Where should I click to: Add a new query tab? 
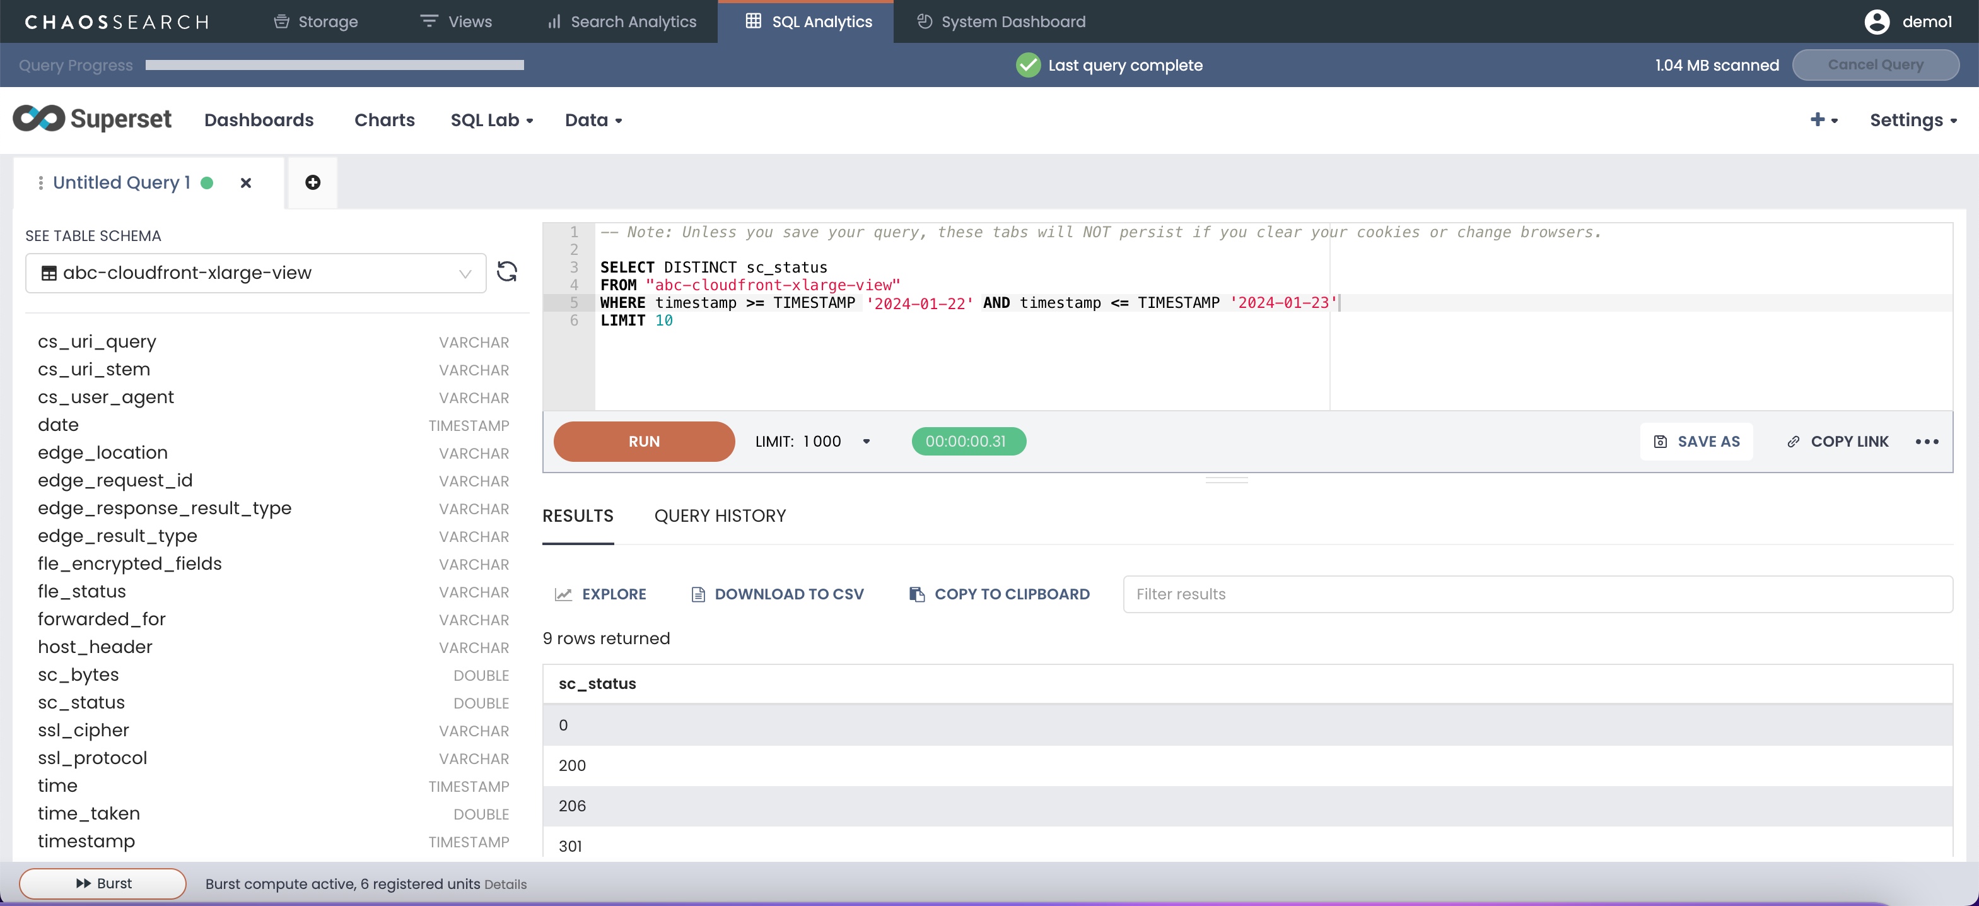[x=313, y=182]
